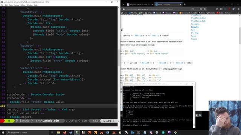
Task: Open the Process module link
Action: [x=195, y=24]
